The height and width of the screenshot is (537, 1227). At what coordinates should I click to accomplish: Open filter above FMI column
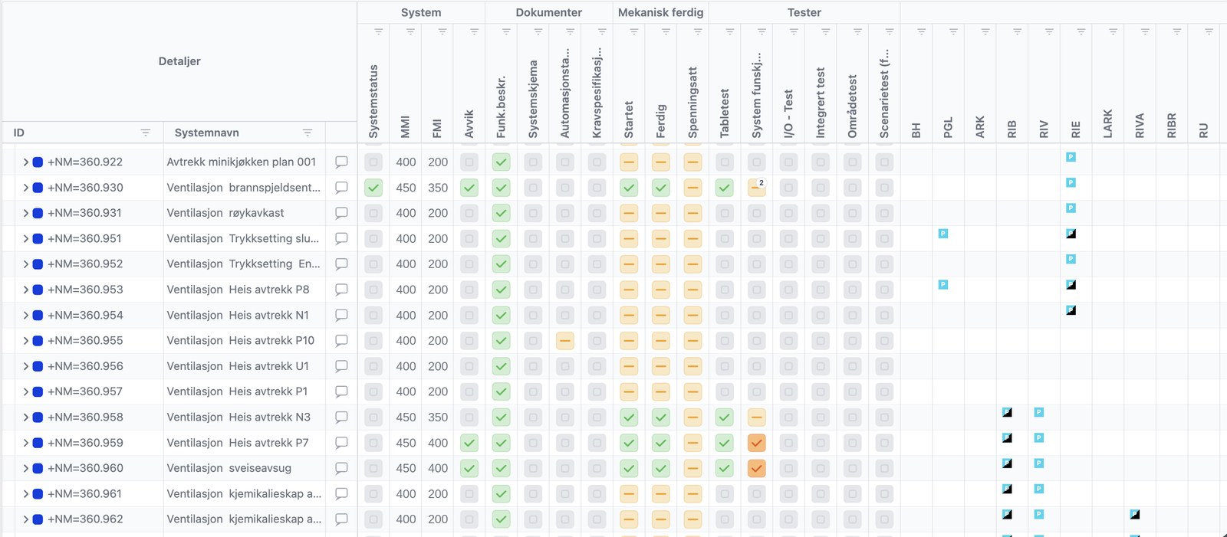pos(442,31)
